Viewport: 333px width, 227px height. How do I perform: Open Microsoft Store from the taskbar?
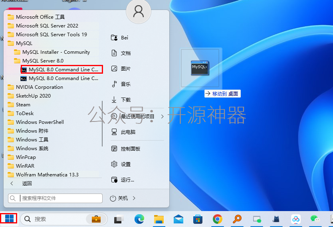198,219
